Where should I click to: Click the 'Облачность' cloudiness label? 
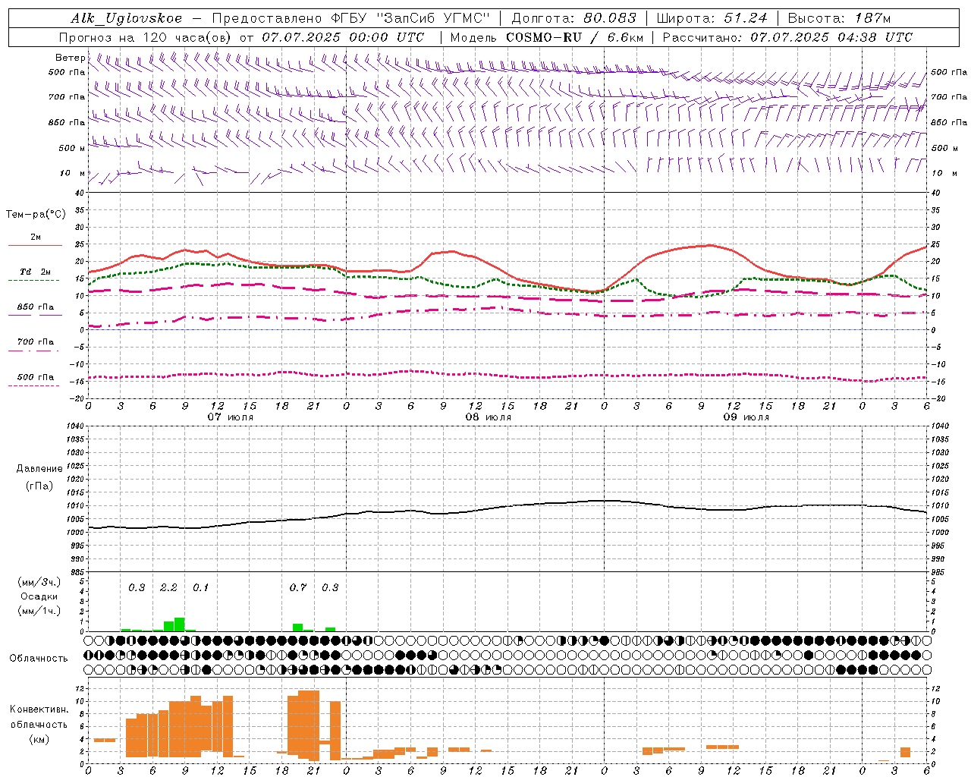(38, 659)
